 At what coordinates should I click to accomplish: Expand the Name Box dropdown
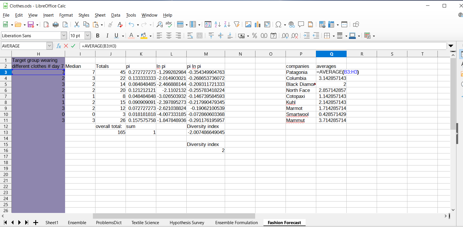tap(49, 46)
